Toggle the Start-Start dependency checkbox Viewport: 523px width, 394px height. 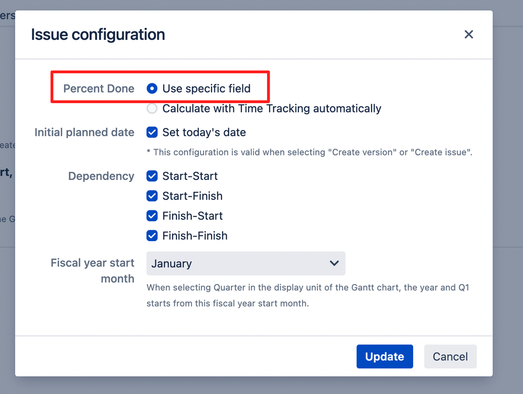[x=152, y=176]
